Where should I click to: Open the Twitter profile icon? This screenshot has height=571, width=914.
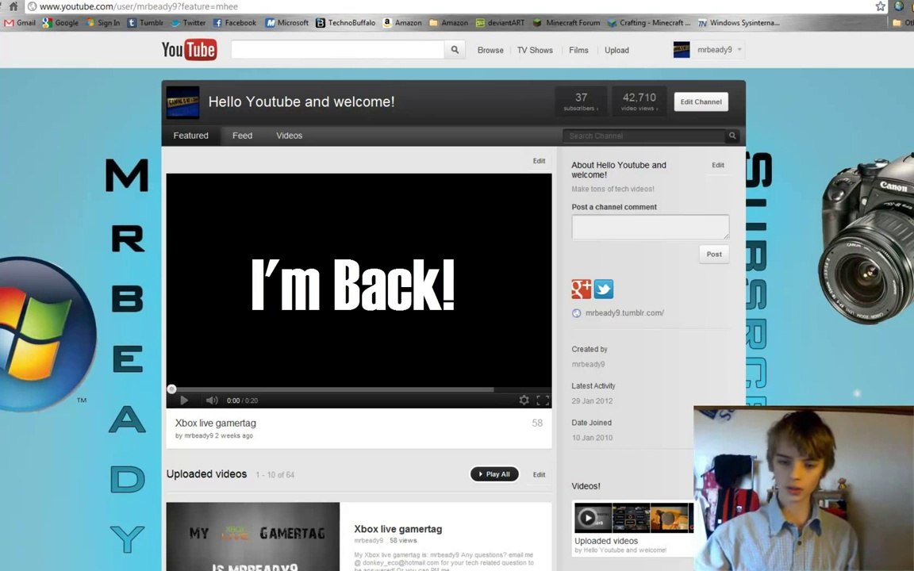click(x=603, y=289)
